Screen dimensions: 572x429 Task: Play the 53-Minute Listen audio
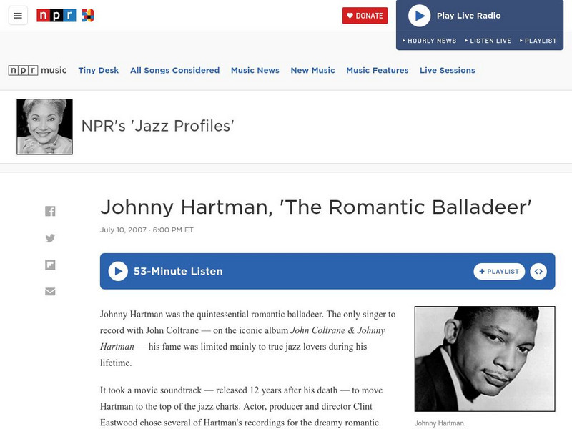[118, 271]
